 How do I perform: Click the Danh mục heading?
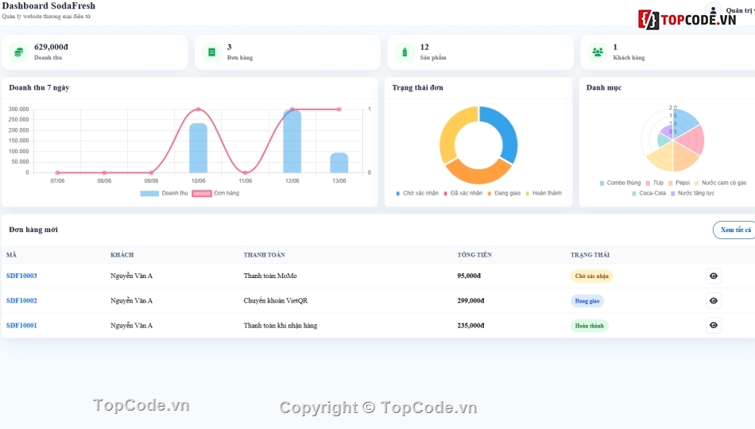coord(604,87)
